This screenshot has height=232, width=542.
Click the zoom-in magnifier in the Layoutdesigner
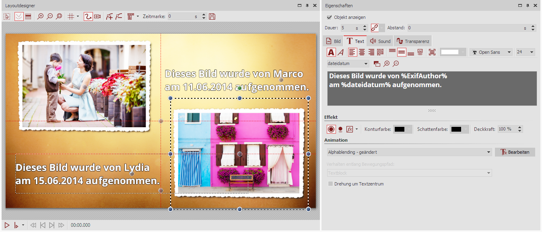pyautogui.click(x=40, y=16)
